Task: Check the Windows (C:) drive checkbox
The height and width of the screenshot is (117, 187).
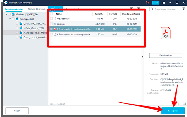Action: pyautogui.click(x=9, y=14)
